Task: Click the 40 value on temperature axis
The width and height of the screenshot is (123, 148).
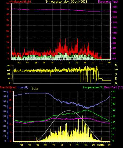Action: pyautogui.click(x=114, y=92)
